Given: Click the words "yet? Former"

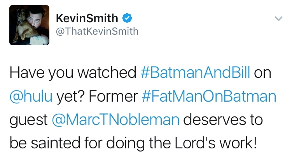Looking at the screenshot, I should coord(97,96).
